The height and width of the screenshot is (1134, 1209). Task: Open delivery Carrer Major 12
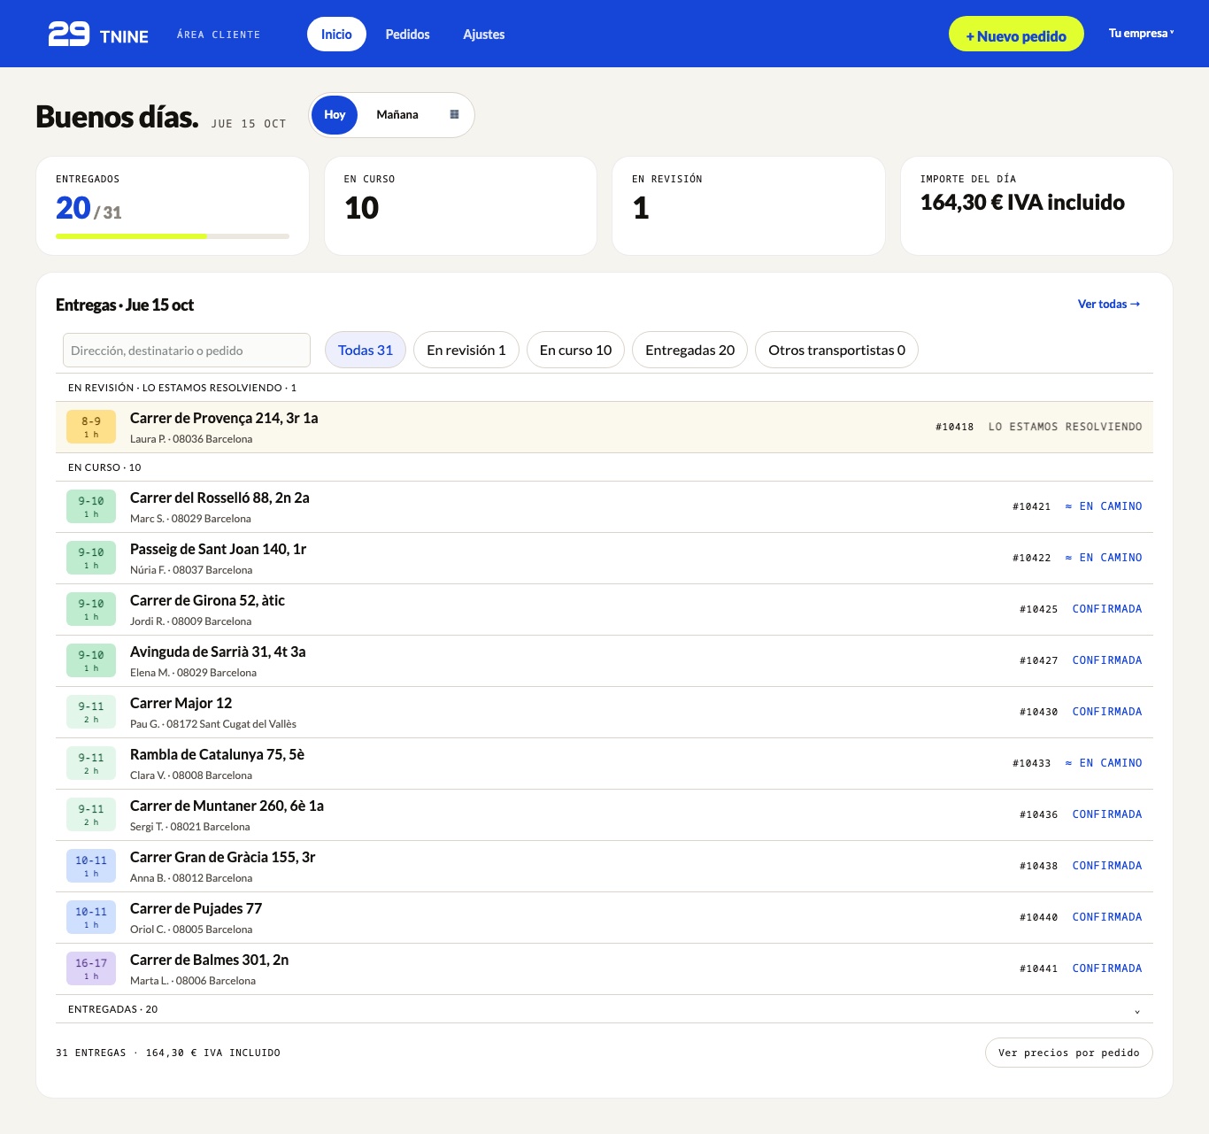tap(604, 713)
